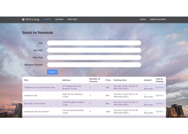This screenshot has height=134, width=188.
Task: Select the 'Search for Roommate' heading
Action: tap(38, 33)
